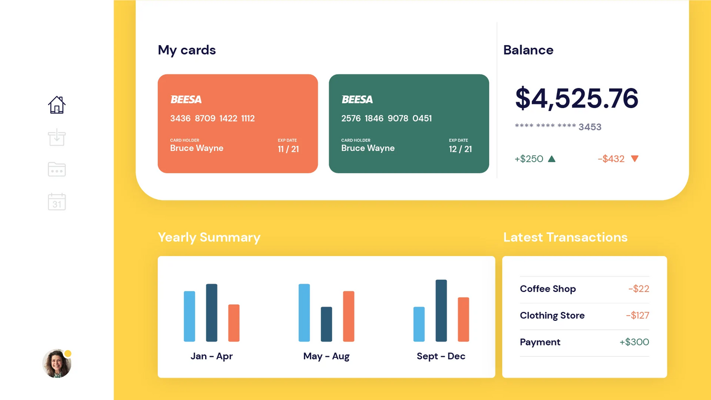Screen dimensions: 711x400
Task: Open the Home icon in sidebar
Action: (57, 105)
